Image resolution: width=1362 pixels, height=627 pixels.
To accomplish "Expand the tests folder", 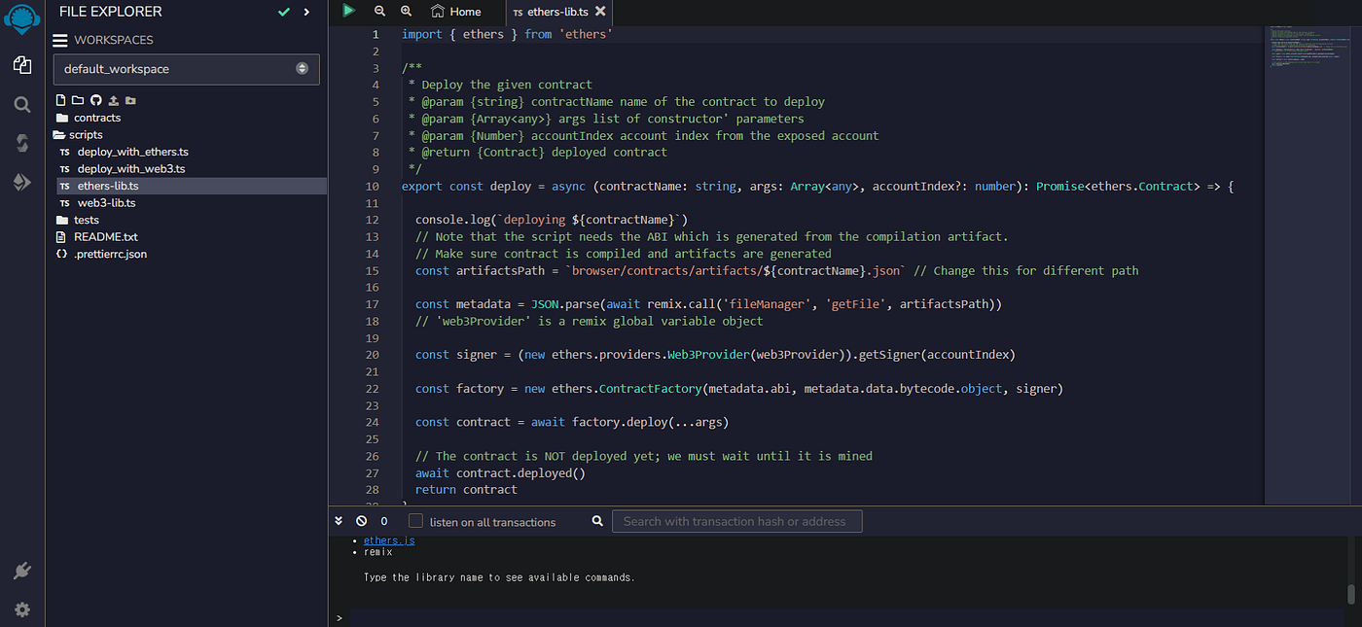I will pyautogui.click(x=87, y=220).
